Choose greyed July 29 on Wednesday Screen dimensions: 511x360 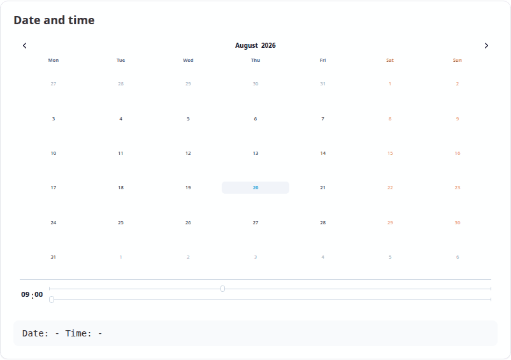188,83
